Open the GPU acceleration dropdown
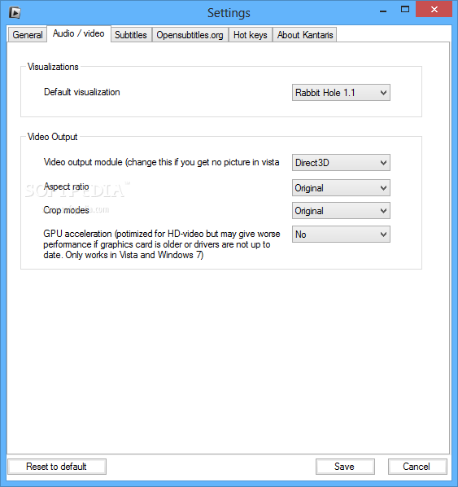The image size is (458, 487). pos(341,235)
